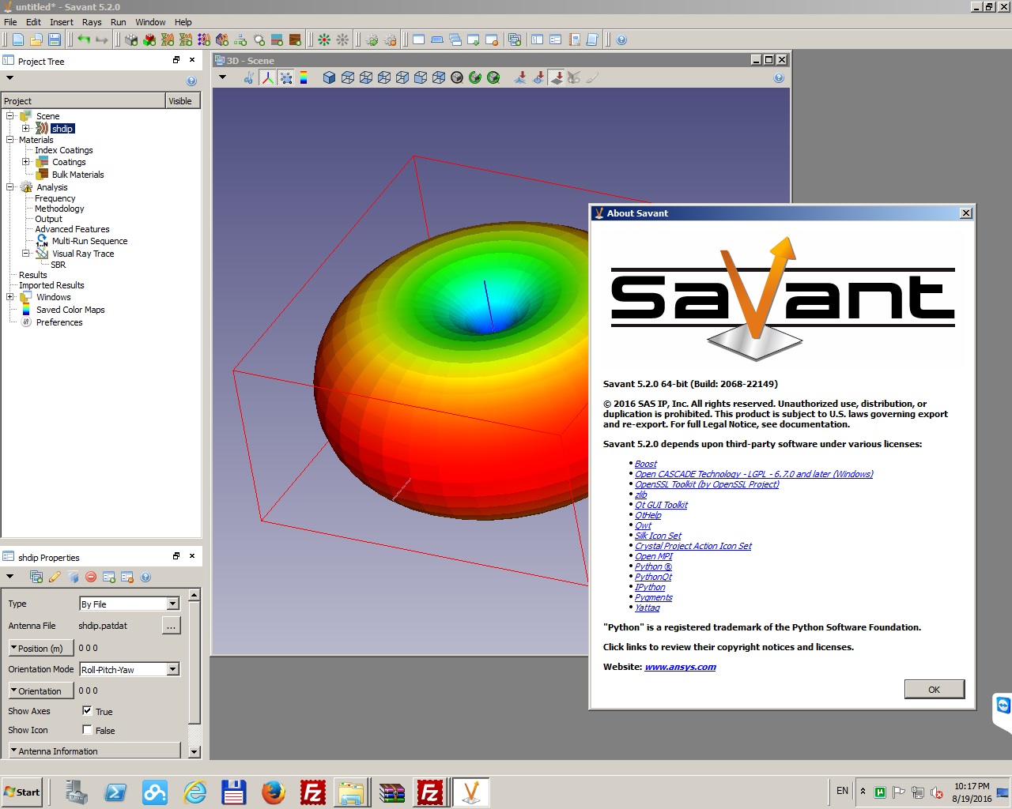Viewport: 1012px width, 809px height.
Task: Open the www.ansys.com website link
Action: [x=680, y=667]
